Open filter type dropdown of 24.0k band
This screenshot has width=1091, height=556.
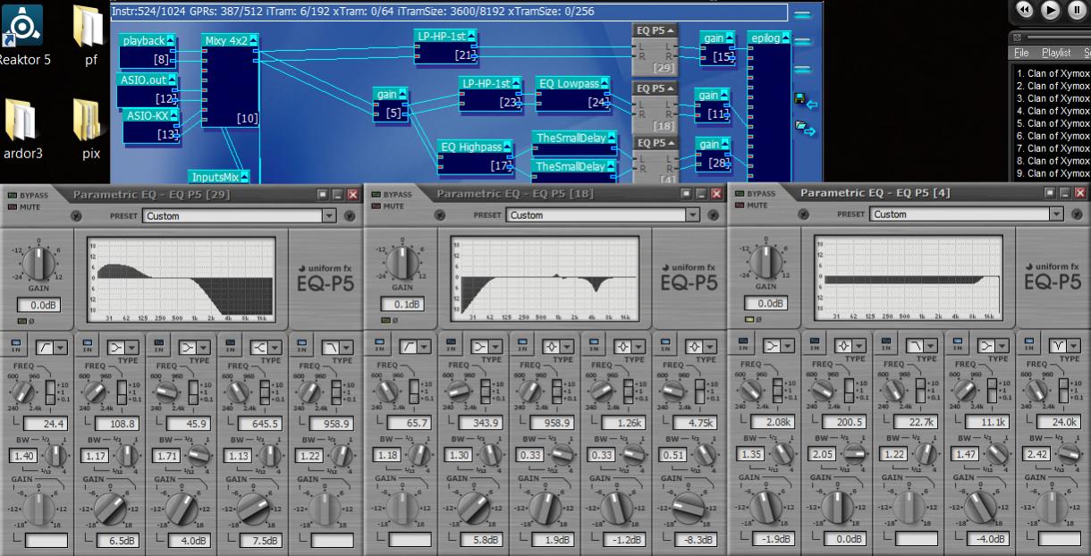coord(1075,345)
